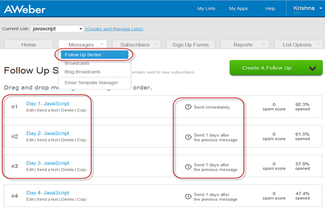Click Copy under Day 2- JavaScript

(x=82, y=140)
